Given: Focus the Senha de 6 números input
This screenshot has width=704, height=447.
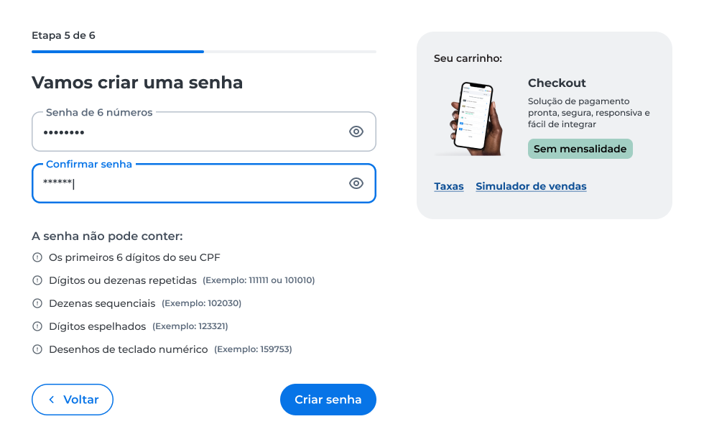Looking at the screenshot, I should pos(204,132).
